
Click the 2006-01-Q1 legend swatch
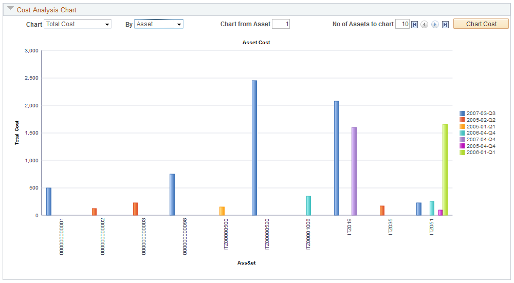click(x=462, y=153)
